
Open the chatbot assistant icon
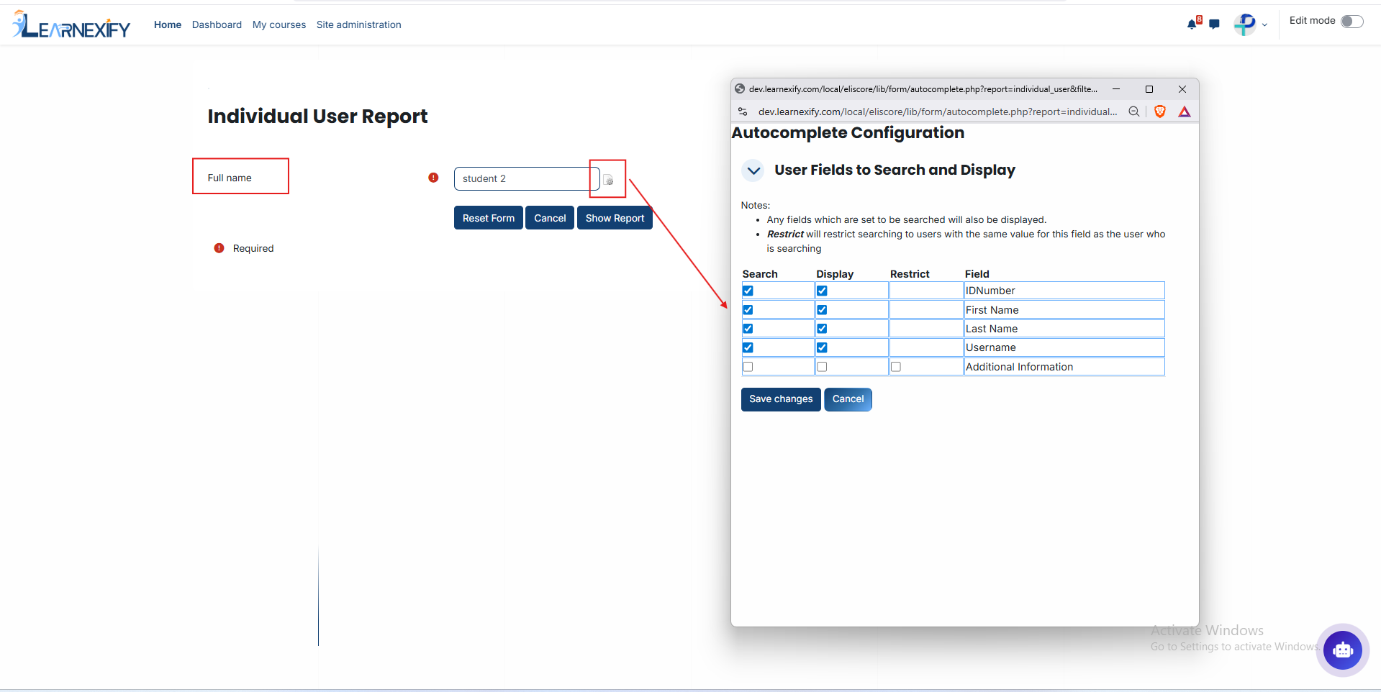click(x=1343, y=650)
